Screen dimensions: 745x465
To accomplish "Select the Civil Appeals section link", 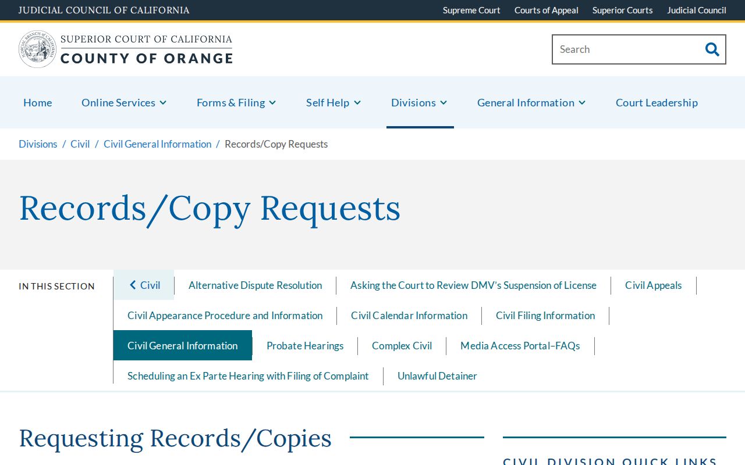I will point(653,285).
